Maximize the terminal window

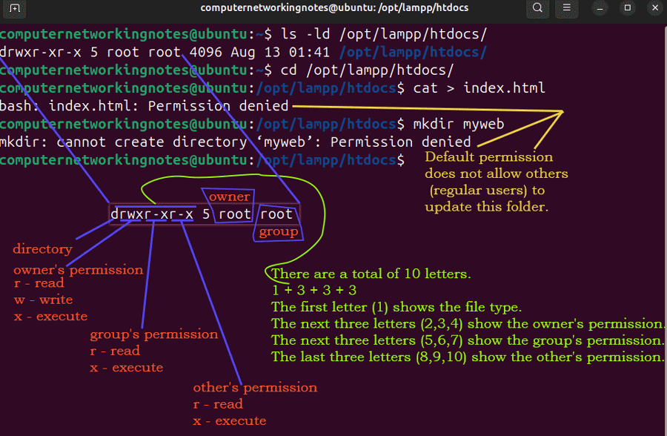tap(628, 8)
